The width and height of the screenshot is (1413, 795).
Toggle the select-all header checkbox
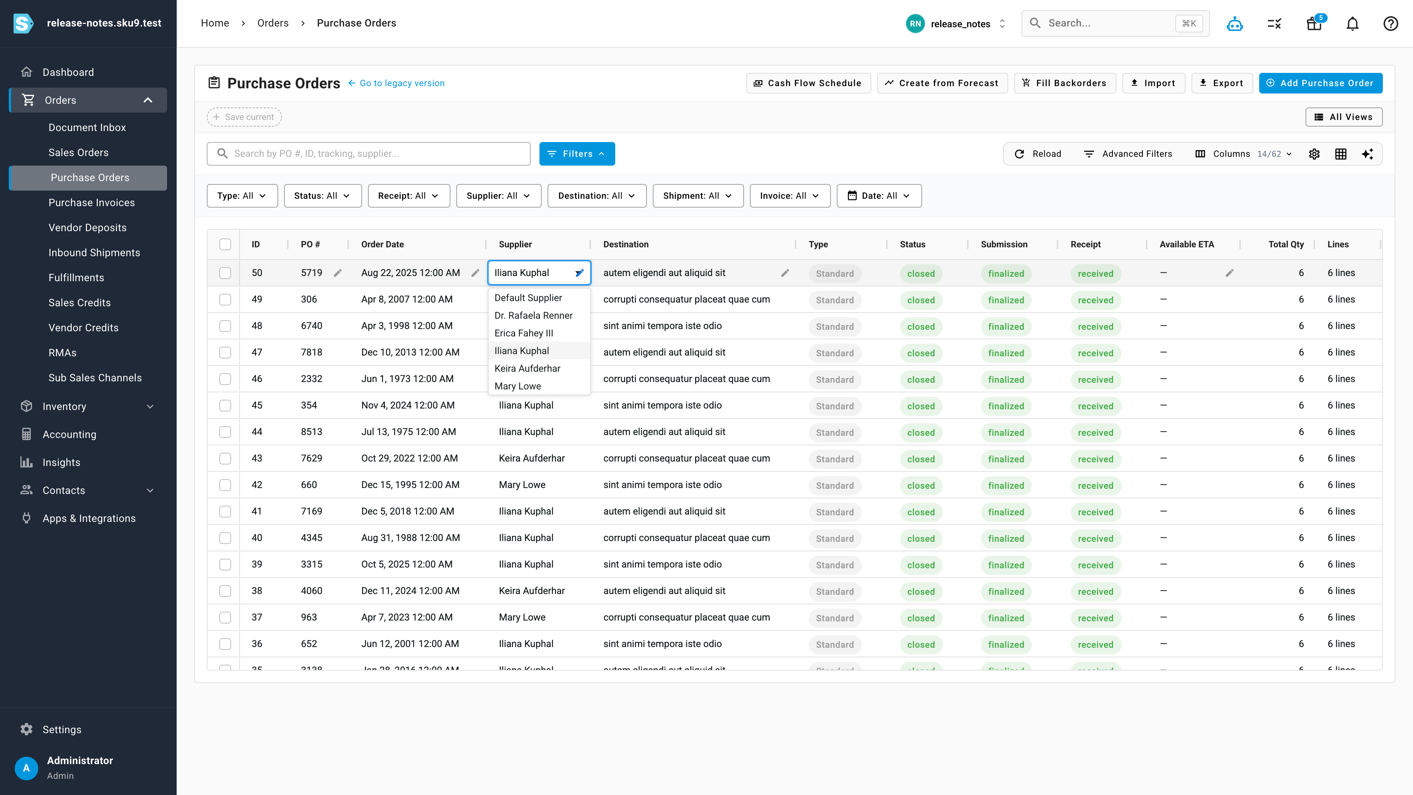[226, 245]
